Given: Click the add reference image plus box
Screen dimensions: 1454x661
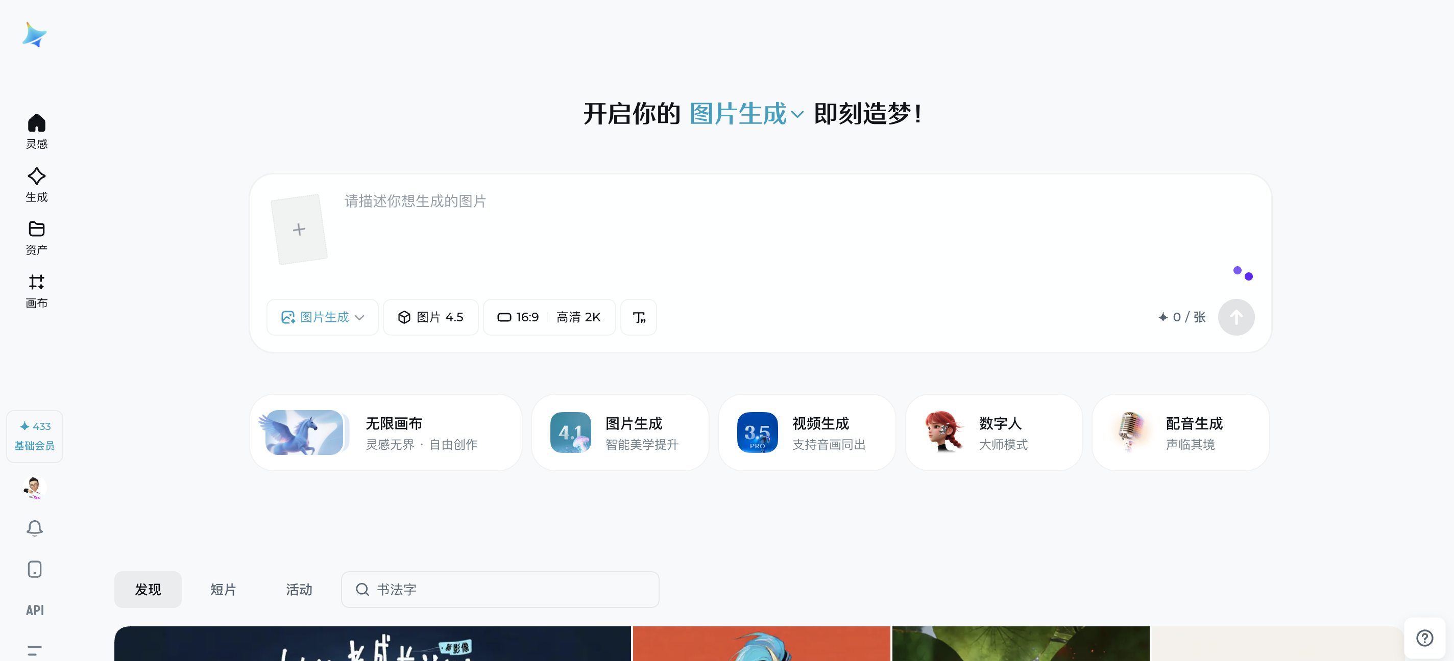Looking at the screenshot, I should 299,229.
